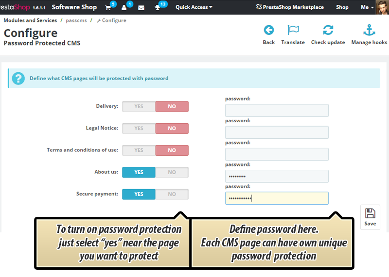
Task: Click Check update refresh icon
Action: pyautogui.click(x=328, y=31)
